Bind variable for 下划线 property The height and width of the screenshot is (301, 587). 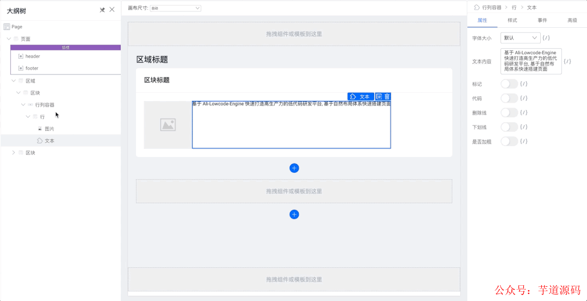tap(524, 127)
